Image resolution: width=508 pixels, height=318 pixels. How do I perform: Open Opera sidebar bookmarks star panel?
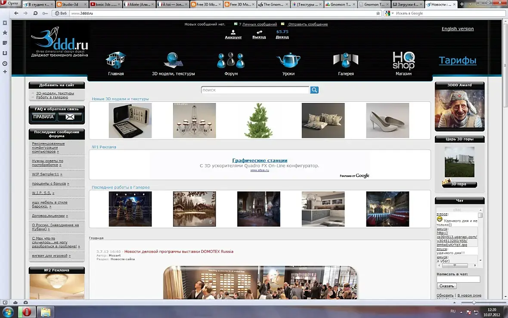coord(5,32)
